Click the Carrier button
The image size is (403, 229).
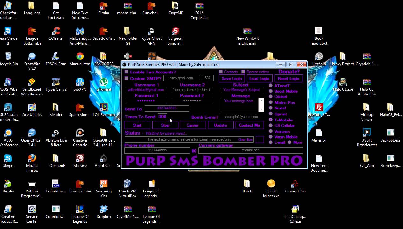tap(193, 125)
